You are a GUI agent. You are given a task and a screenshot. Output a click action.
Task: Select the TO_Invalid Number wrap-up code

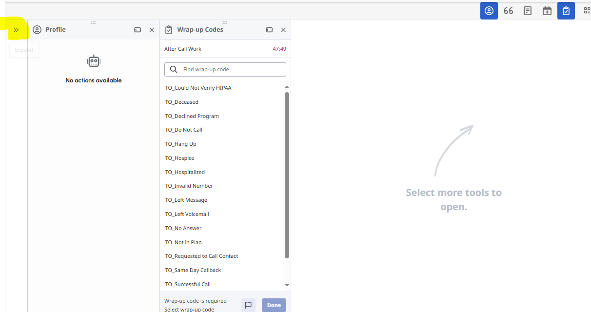pos(189,186)
